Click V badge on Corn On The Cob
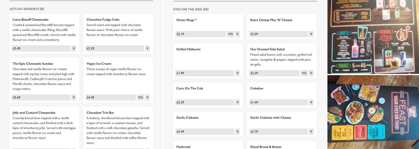Viewport: 419px width, 149px height. [x=237, y=103]
